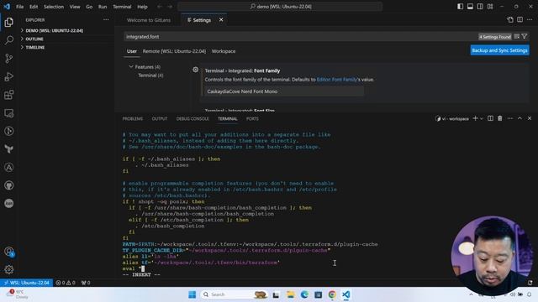Open errors and warnings in status bar
The height and width of the screenshot is (302, 538).
[x=66, y=283]
